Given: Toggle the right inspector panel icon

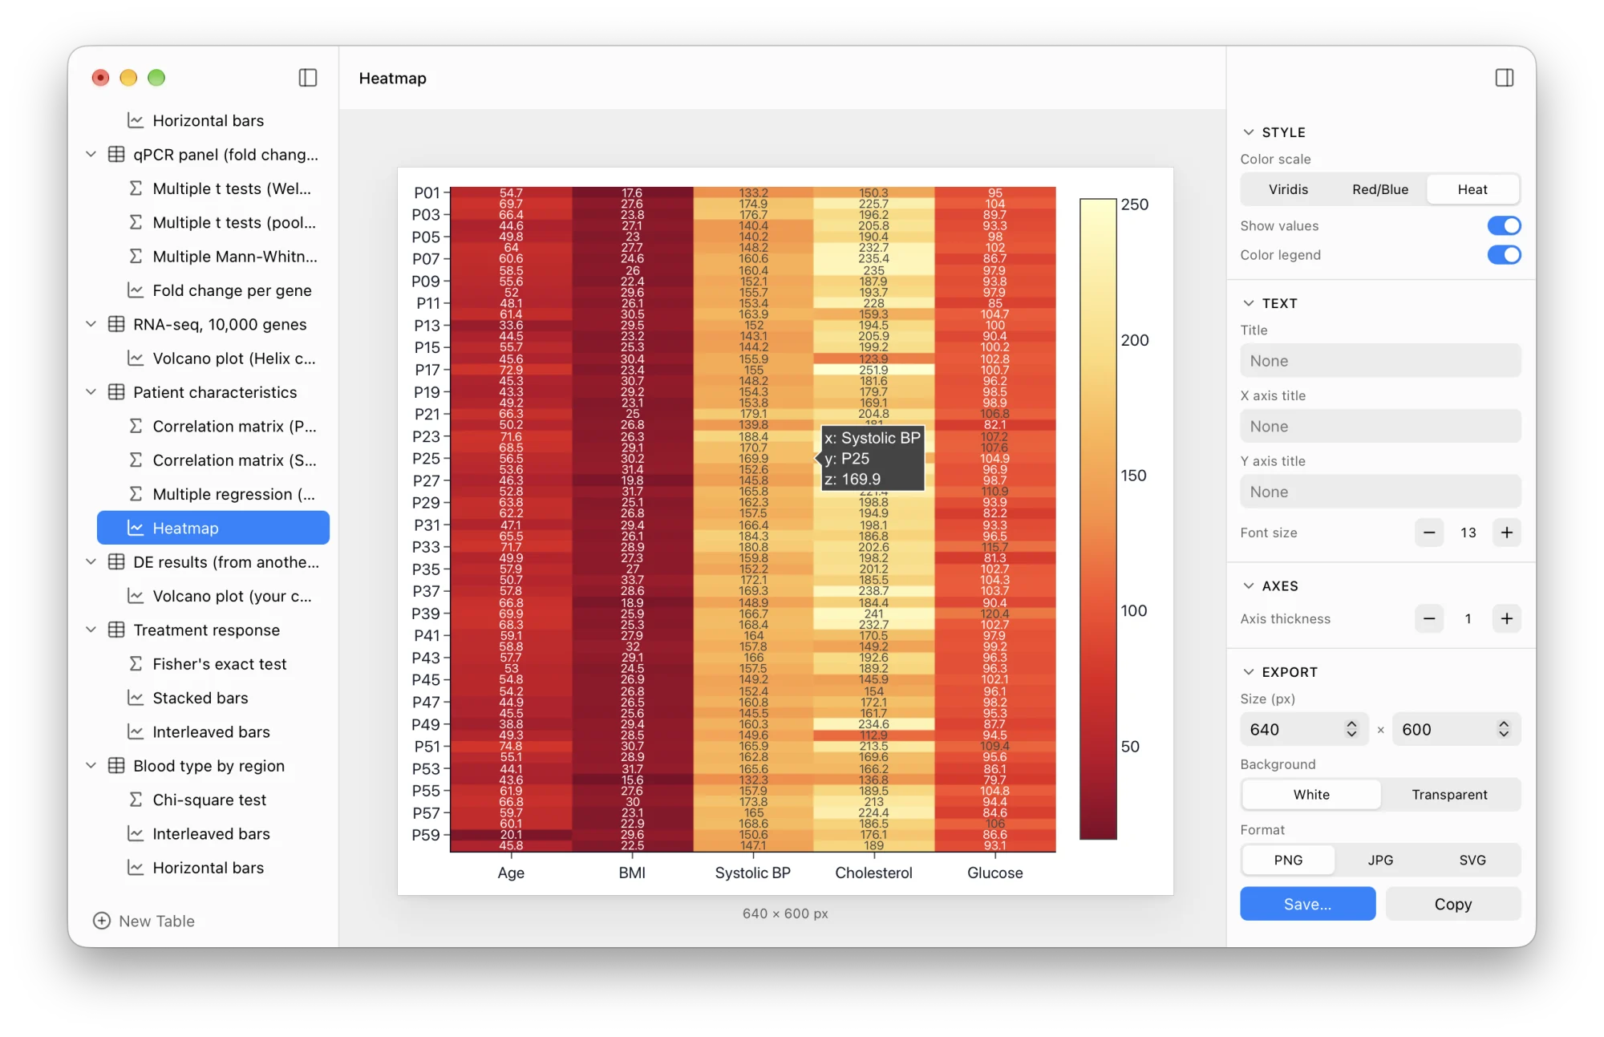Looking at the screenshot, I should 1505,78.
